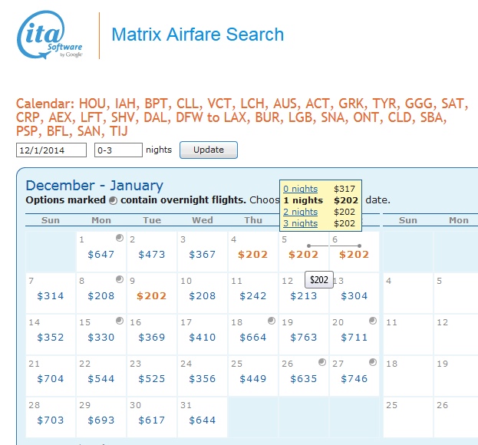Select the 2 nights option in popup
Image resolution: width=478 pixels, height=445 pixels.
(300, 212)
